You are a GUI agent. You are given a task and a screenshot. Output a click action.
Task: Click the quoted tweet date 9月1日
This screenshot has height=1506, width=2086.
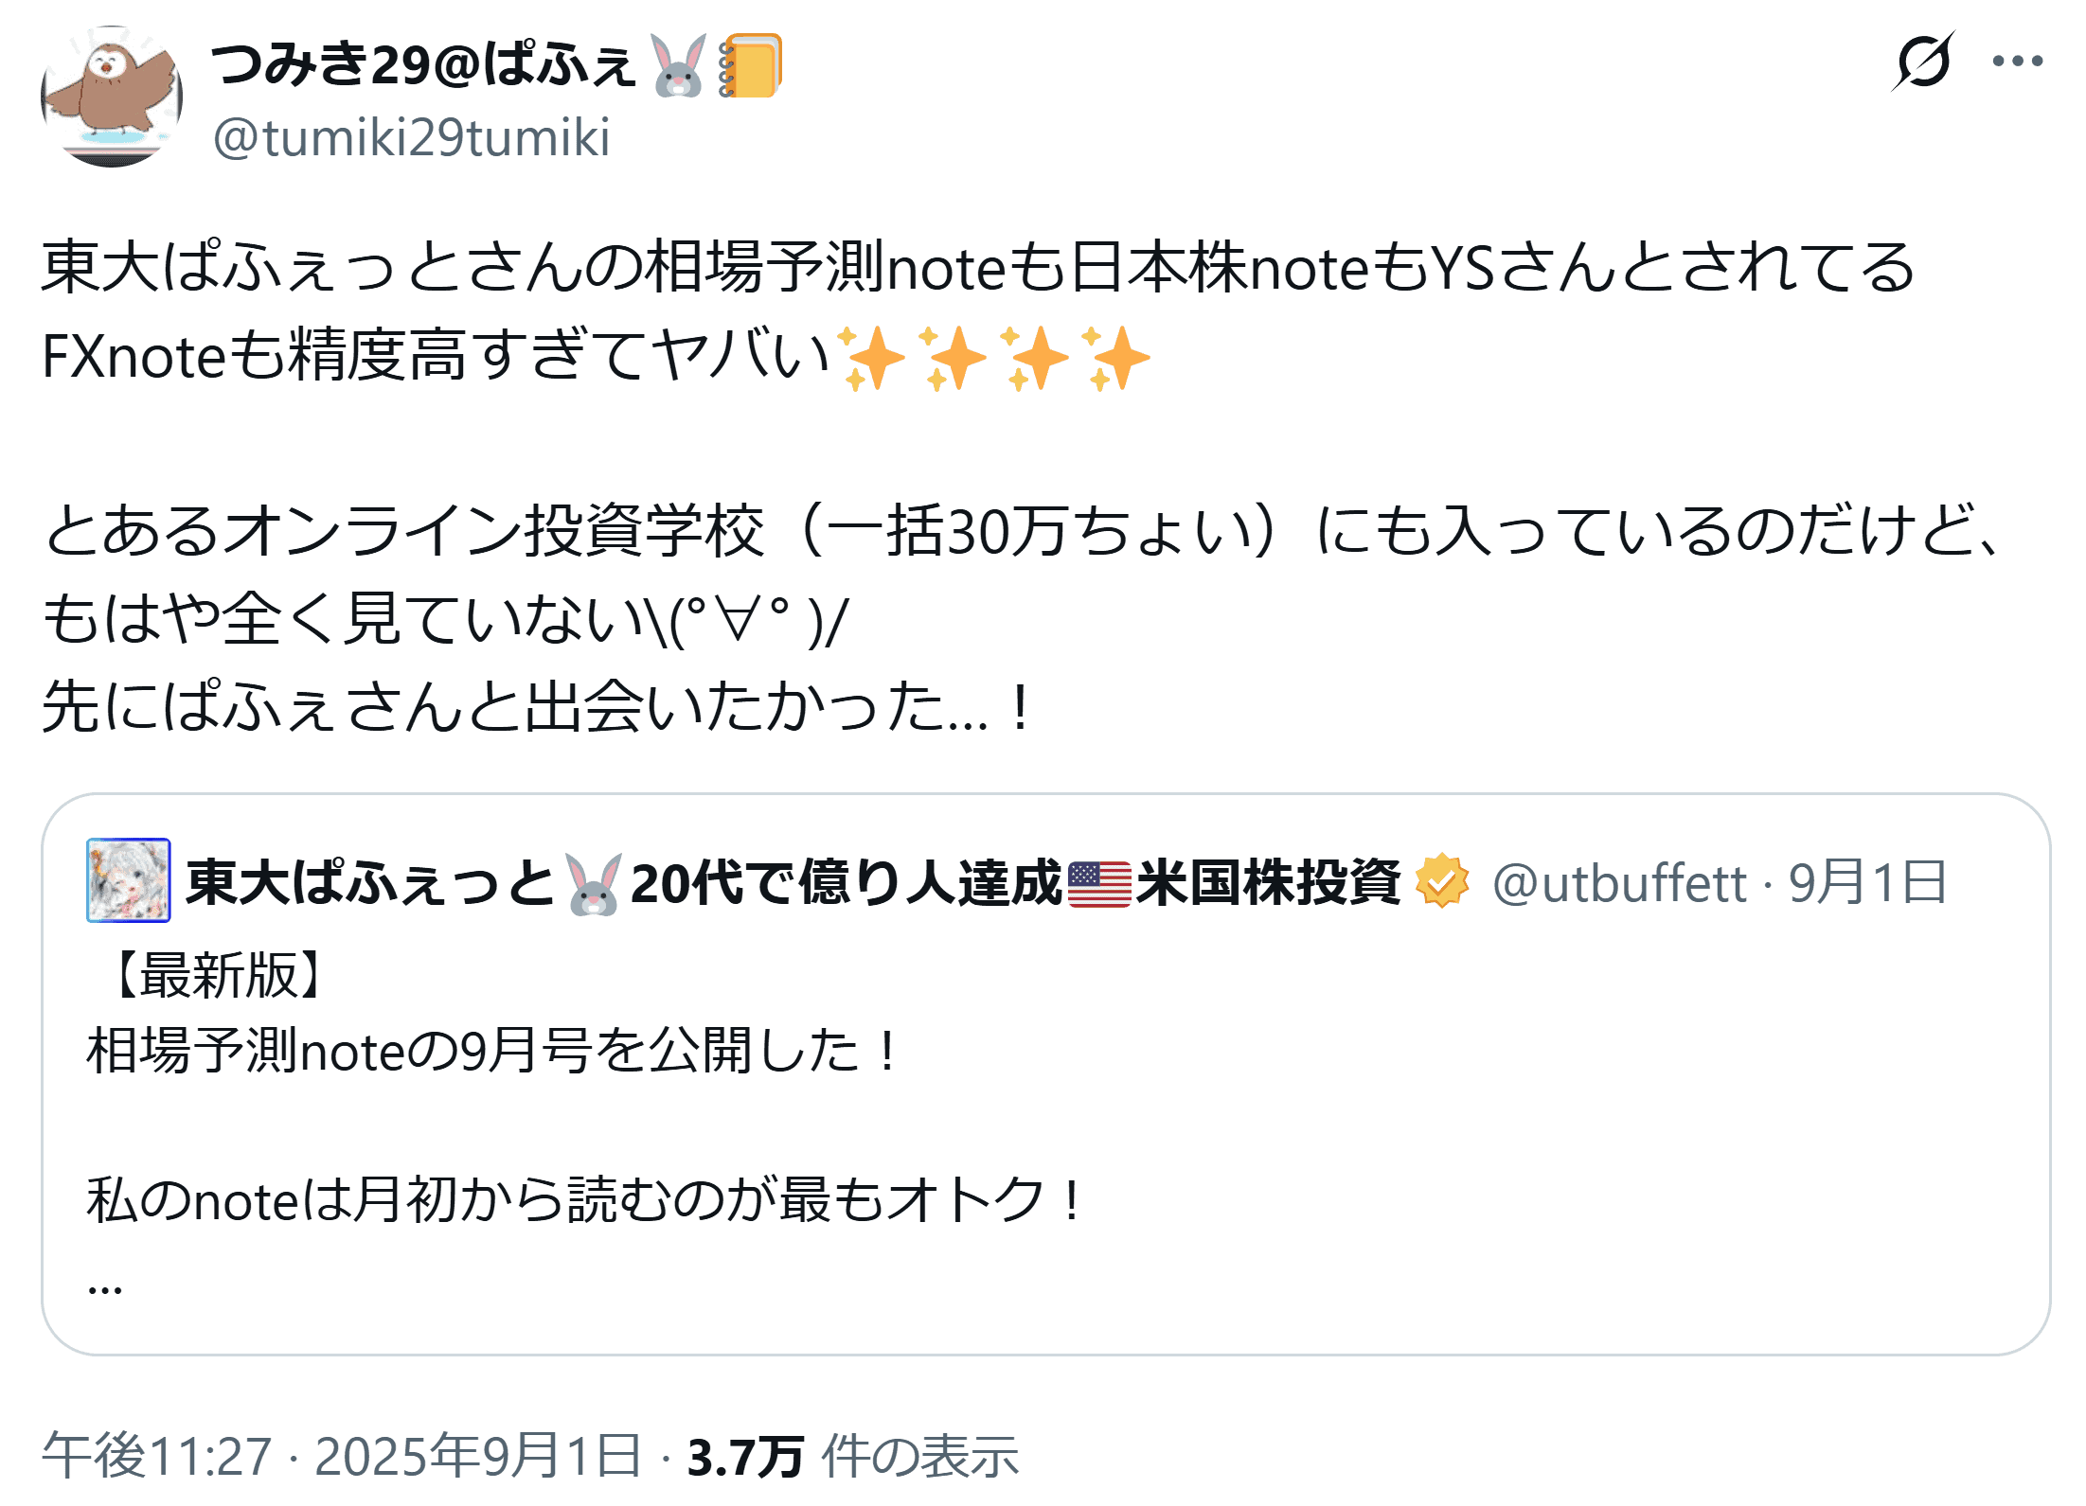1867,883
